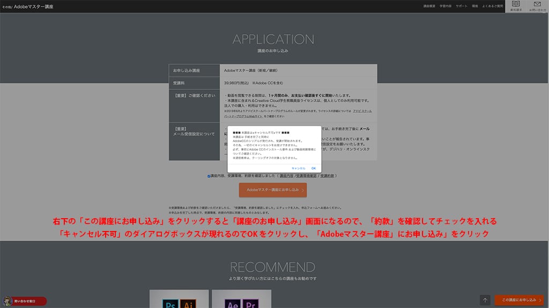Click the orange Adobeマスター講座にお申し込み button
Viewport: 549px width, 308px height.
(273, 190)
